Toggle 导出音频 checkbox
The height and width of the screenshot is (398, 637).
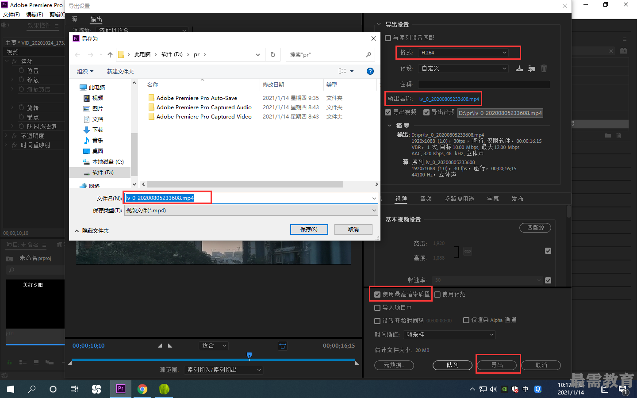pos(426,112)
